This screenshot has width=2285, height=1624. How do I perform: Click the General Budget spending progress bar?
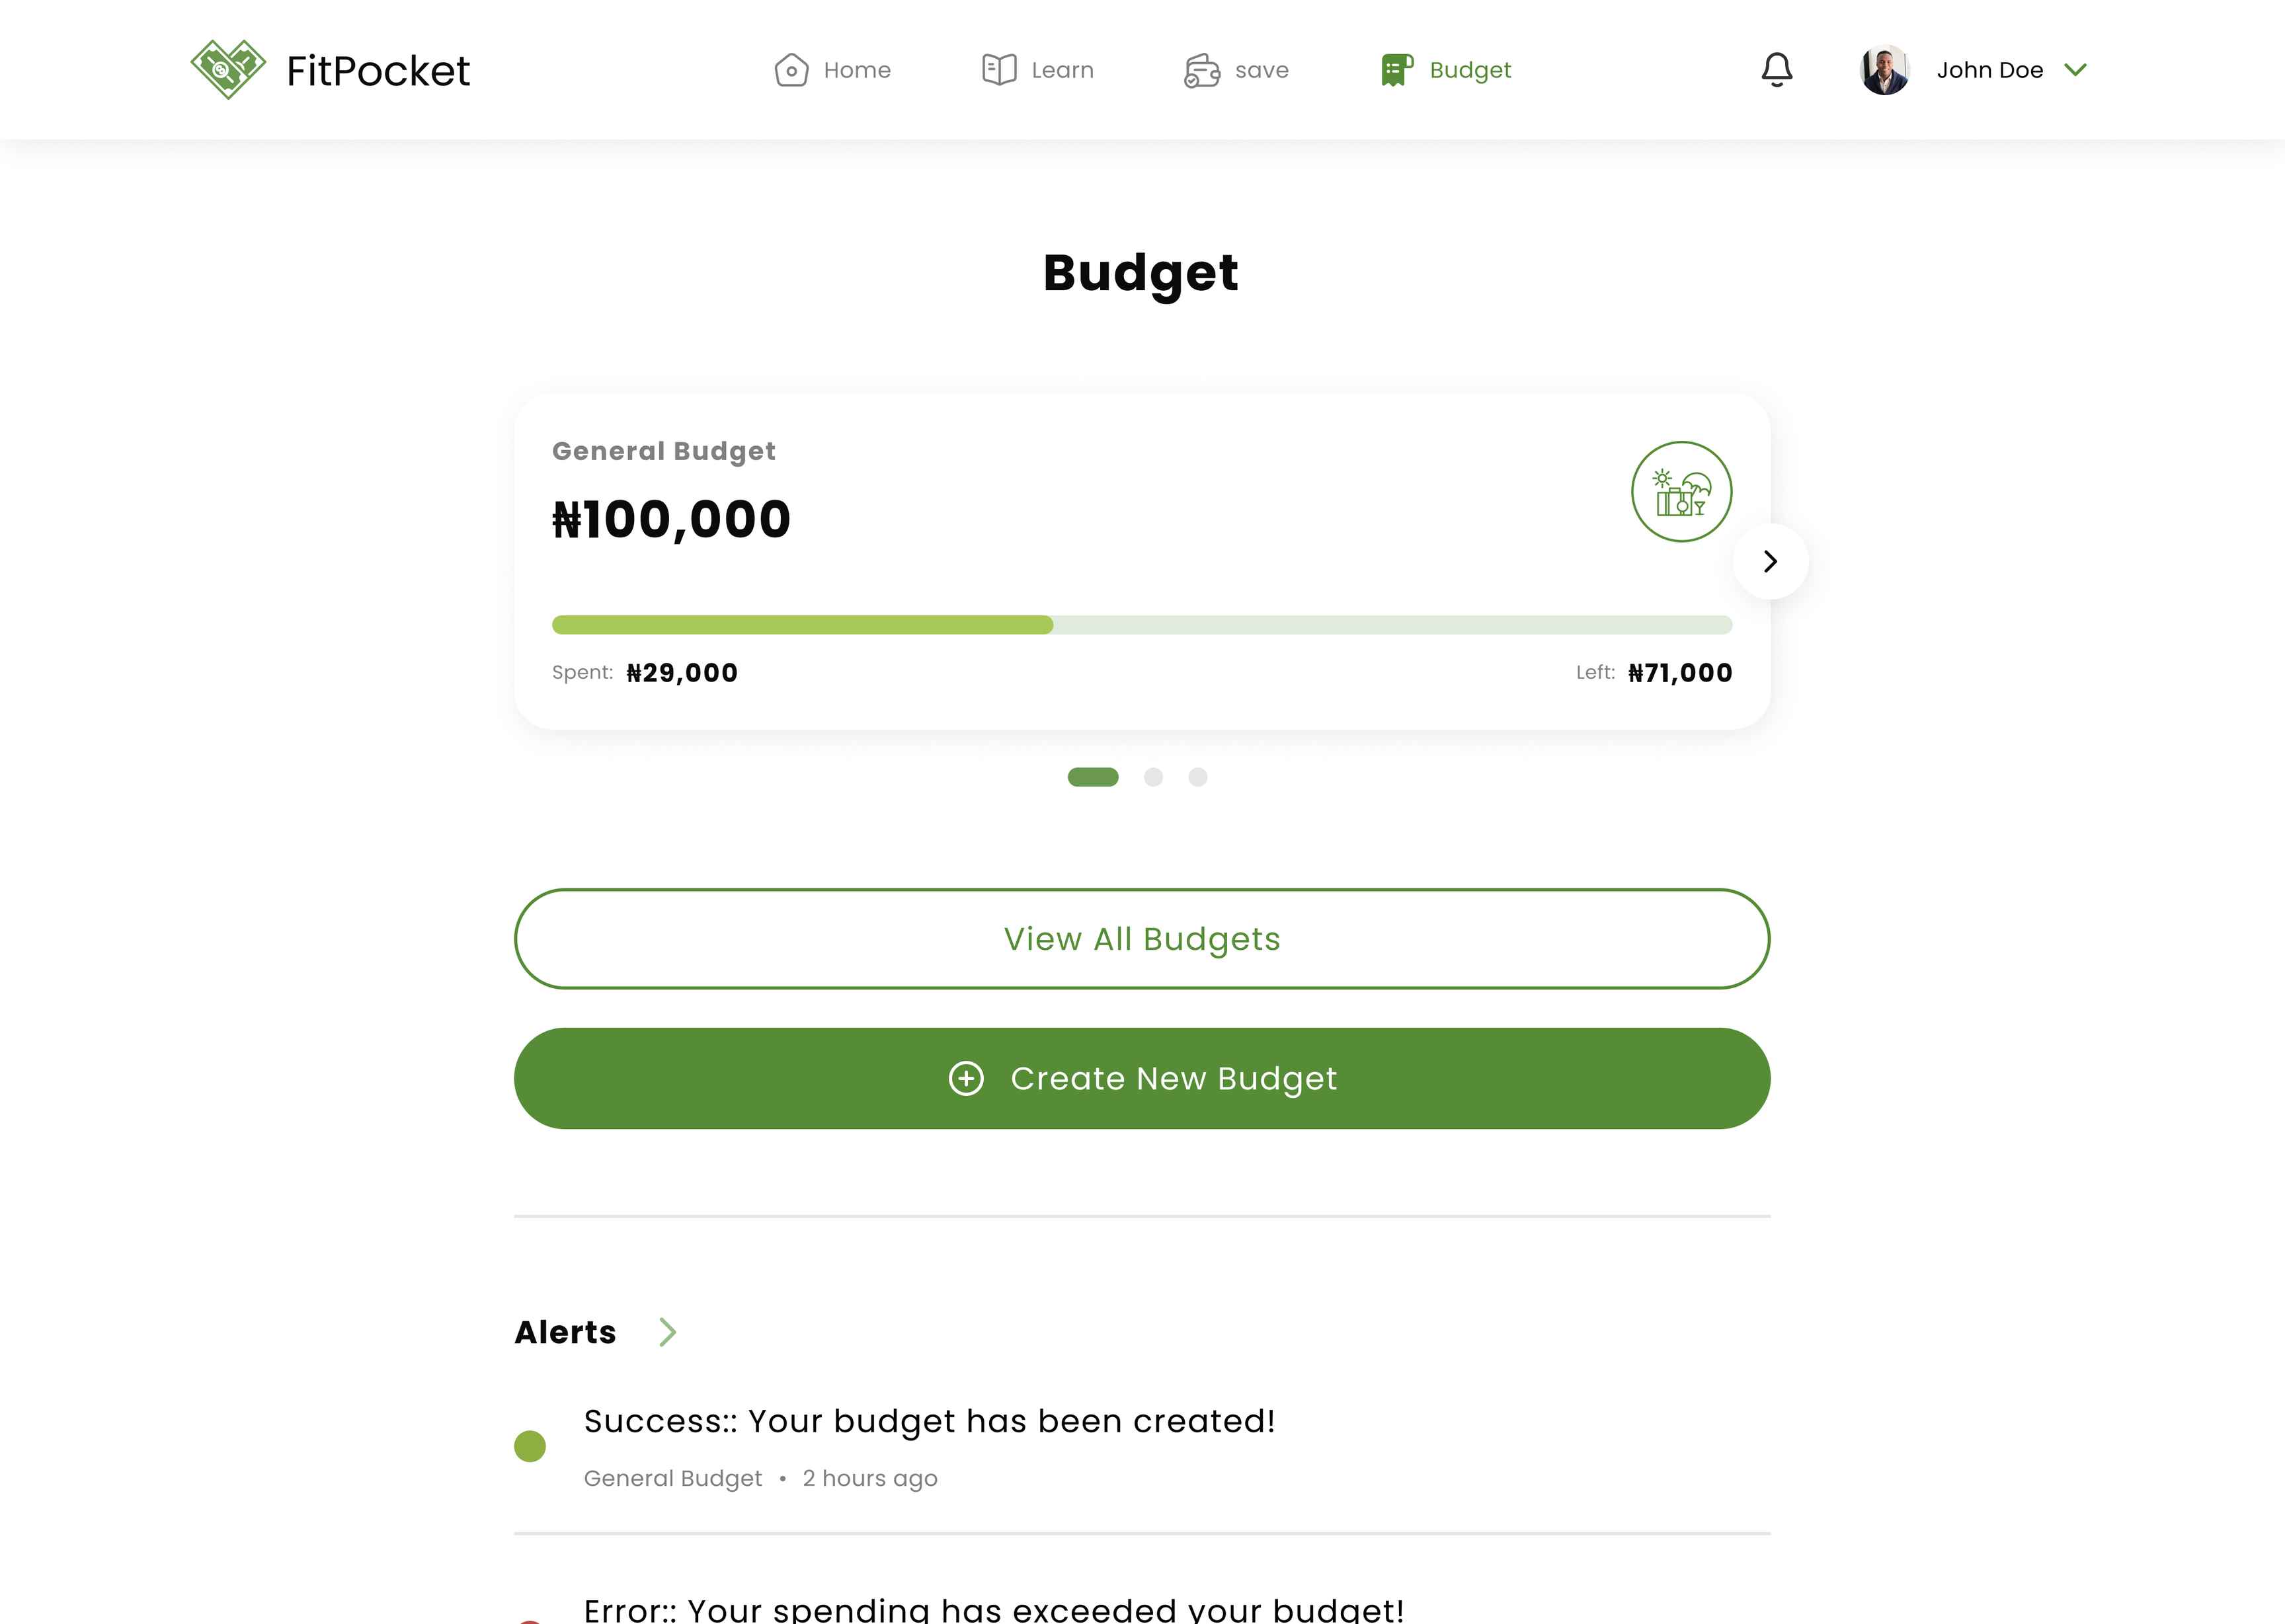click(x=1142, y=625)
